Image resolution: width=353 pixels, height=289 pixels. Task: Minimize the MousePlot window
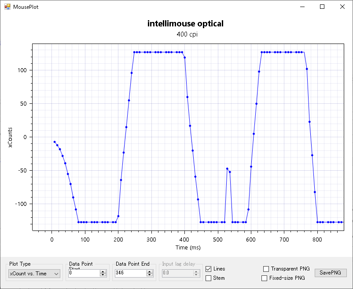point(302,7)
